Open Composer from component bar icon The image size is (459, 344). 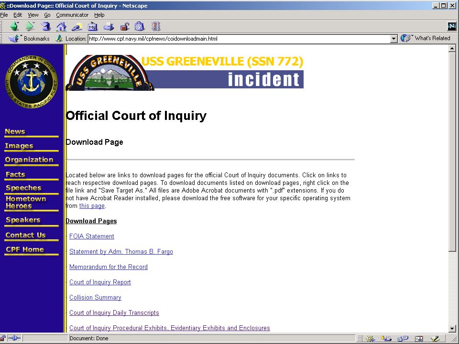click(x=435, y=338)
